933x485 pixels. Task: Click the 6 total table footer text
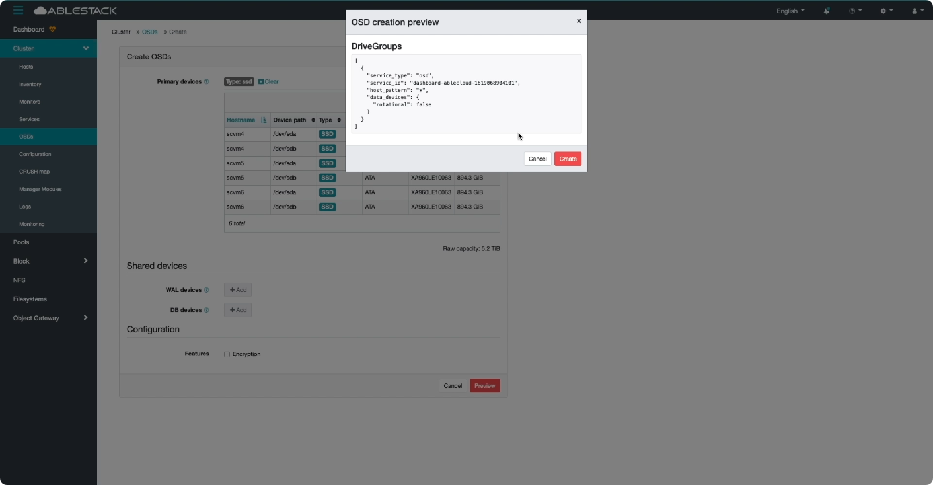[x=237, y=223]
